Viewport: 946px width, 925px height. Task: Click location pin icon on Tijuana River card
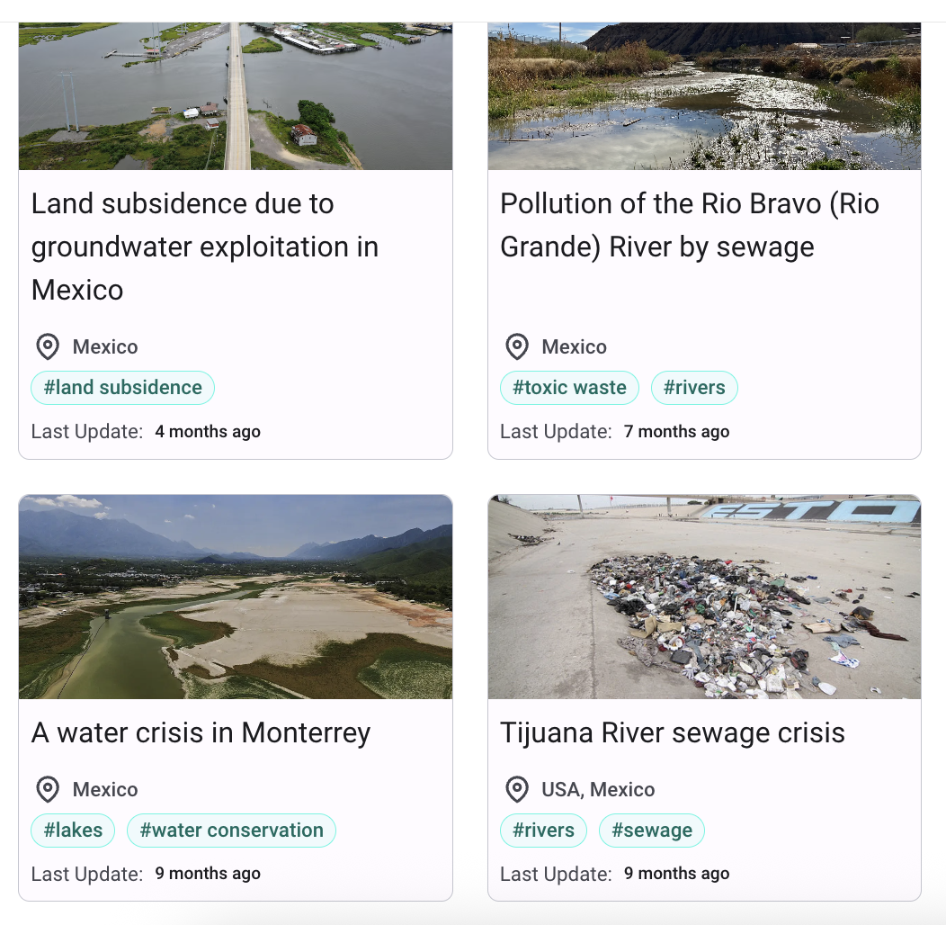pyautogui.click(x=516, y=789)
